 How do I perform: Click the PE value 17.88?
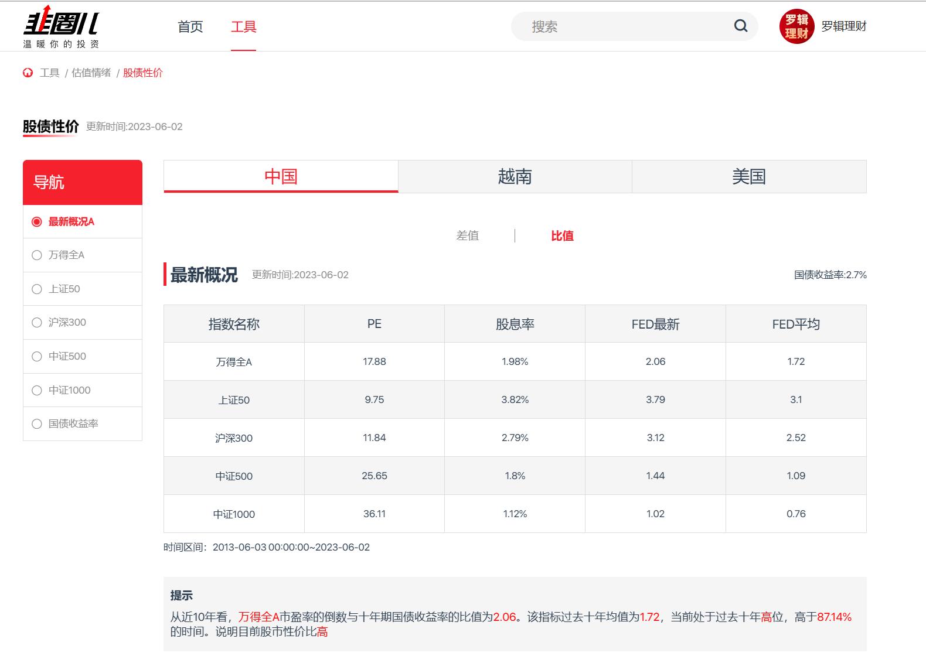375,361
